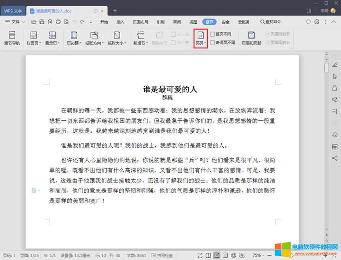341x260 pixels.
Task: Open the 文件 menu
Action: click(x=15, y=22)
